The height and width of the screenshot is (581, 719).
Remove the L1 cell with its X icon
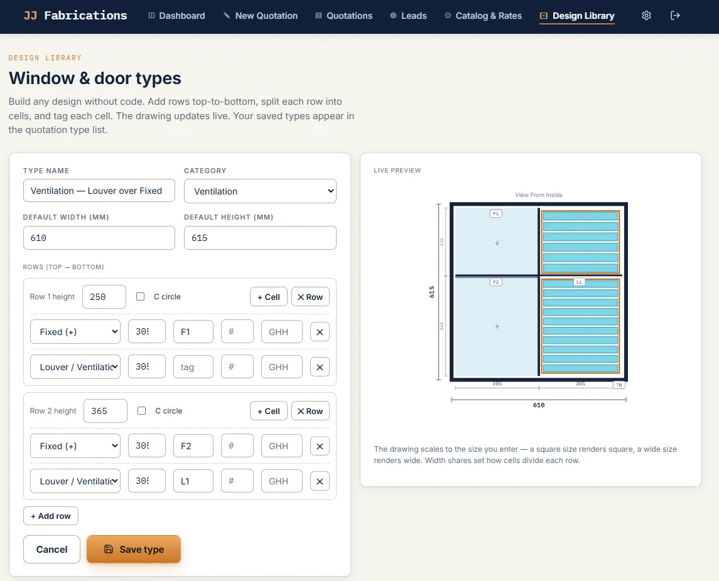[320, 481]
